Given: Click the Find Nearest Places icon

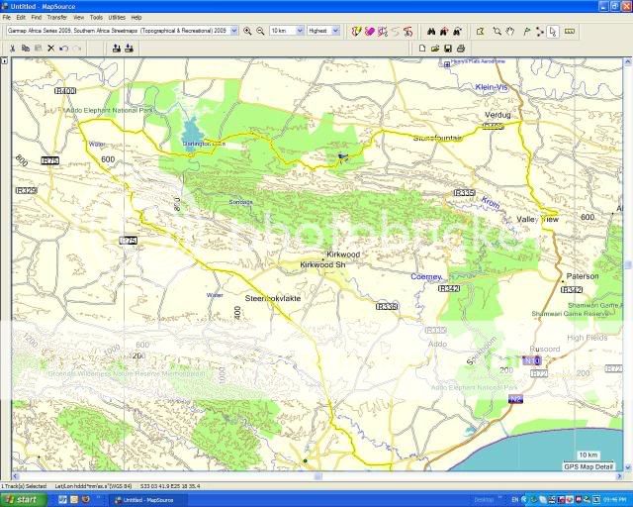Looking at the screenshot, I should (444, 31).
